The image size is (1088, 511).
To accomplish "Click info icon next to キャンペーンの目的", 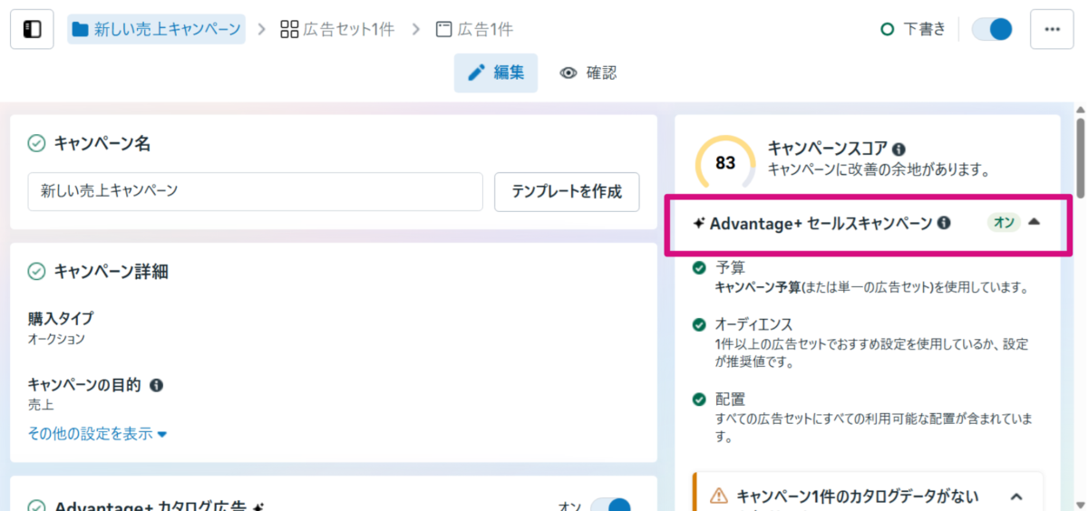I will (x=156, y=385).
